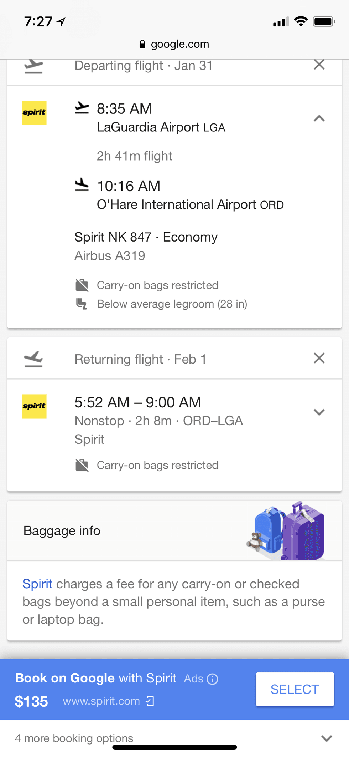Image resolution: width=349 pixels, height=757 pixels.
Task: Collapse the 8:35 AM departing flight details
Action: tap(319, 118)
